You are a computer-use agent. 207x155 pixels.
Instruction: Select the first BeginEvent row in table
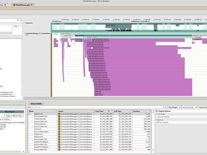[x=89, y=114]
